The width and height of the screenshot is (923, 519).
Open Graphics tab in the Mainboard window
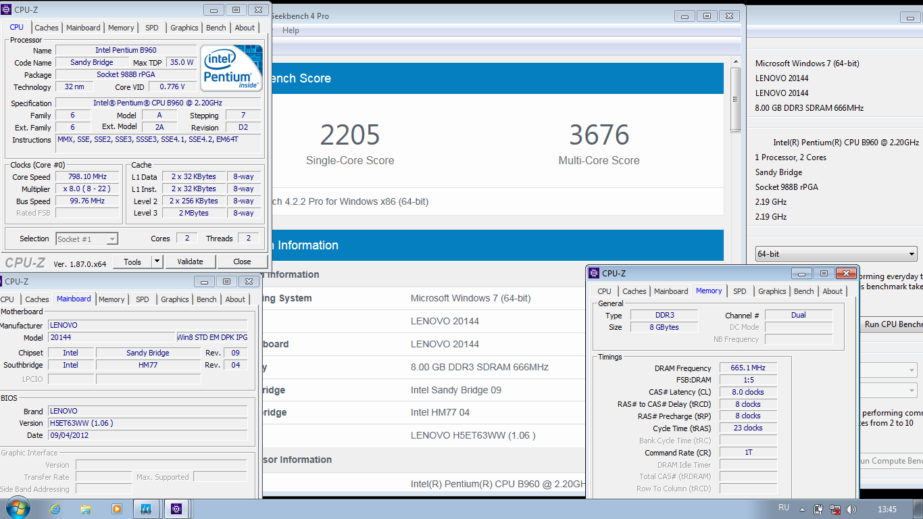(x=175, y=299)
